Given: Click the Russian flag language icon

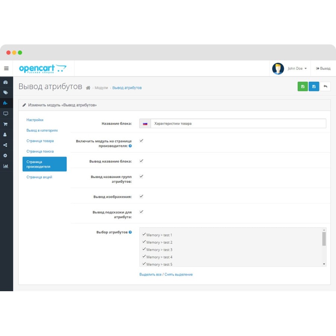Looking at the screenshot, I should click(x=145, y=124).
